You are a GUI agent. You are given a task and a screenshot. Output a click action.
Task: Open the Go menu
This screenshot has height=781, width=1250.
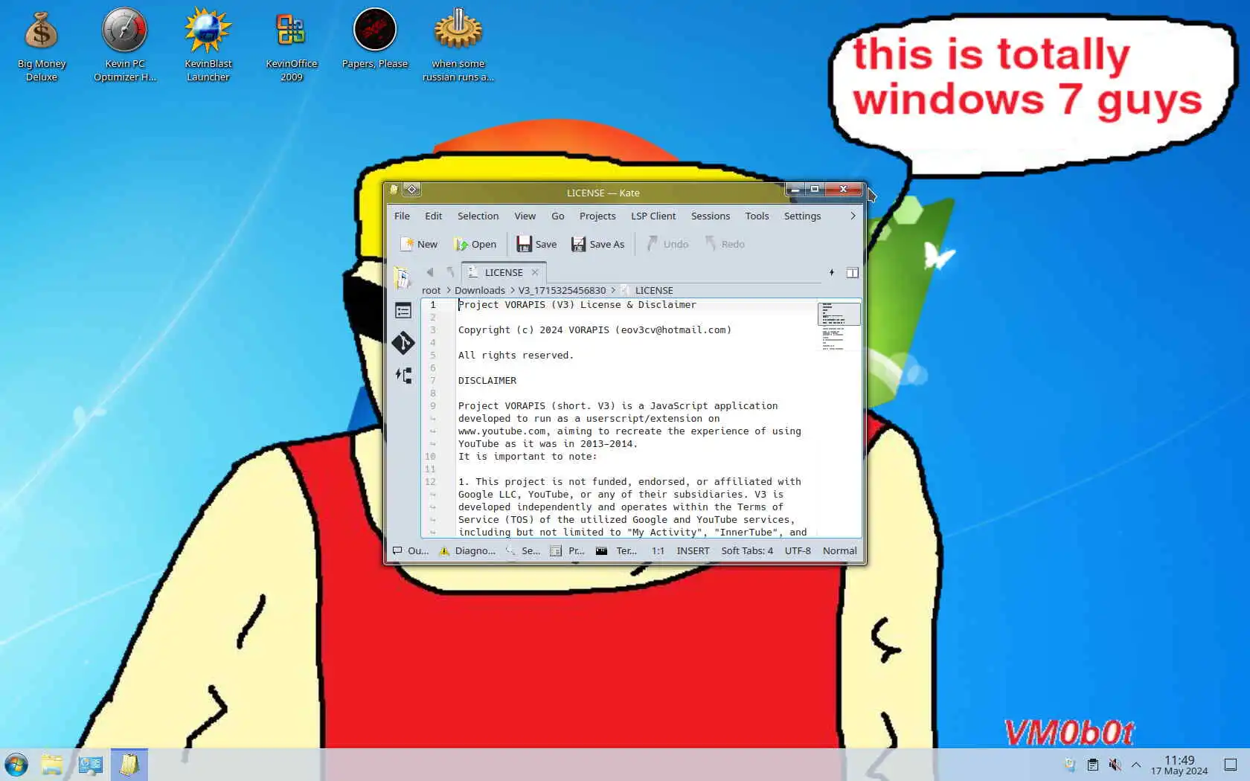(x=557, y=216)
